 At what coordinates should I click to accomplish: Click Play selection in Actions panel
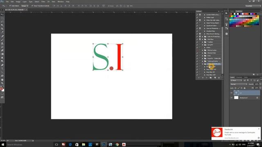click(206, 78)
